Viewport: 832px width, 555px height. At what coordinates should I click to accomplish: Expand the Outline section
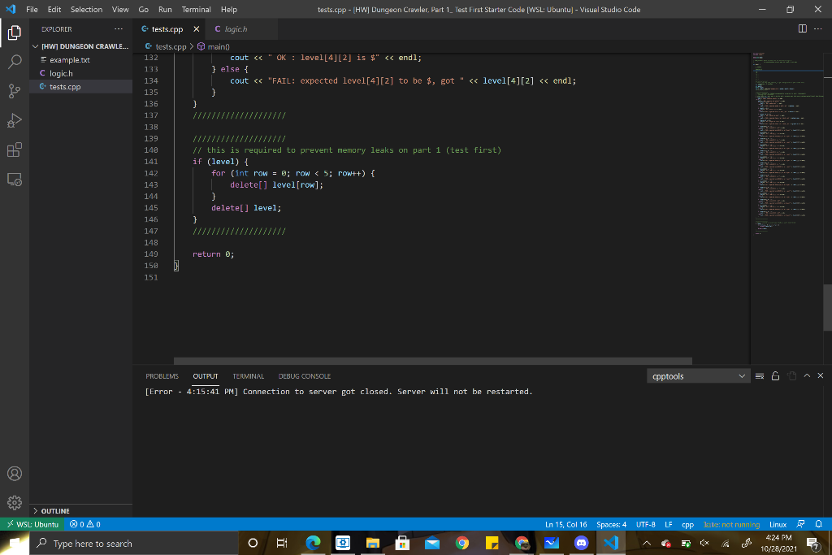pos(55,511)
